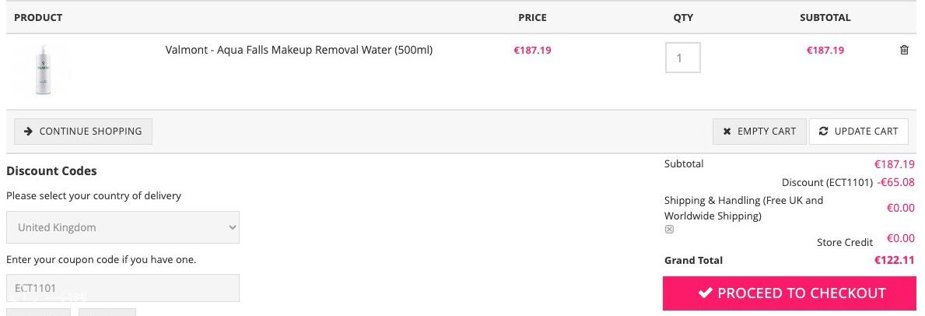Image resolution: width=925 pixels, height=316 pixels.
Task: Click the Grand Total amount €122.11
Action: point(895,260)
